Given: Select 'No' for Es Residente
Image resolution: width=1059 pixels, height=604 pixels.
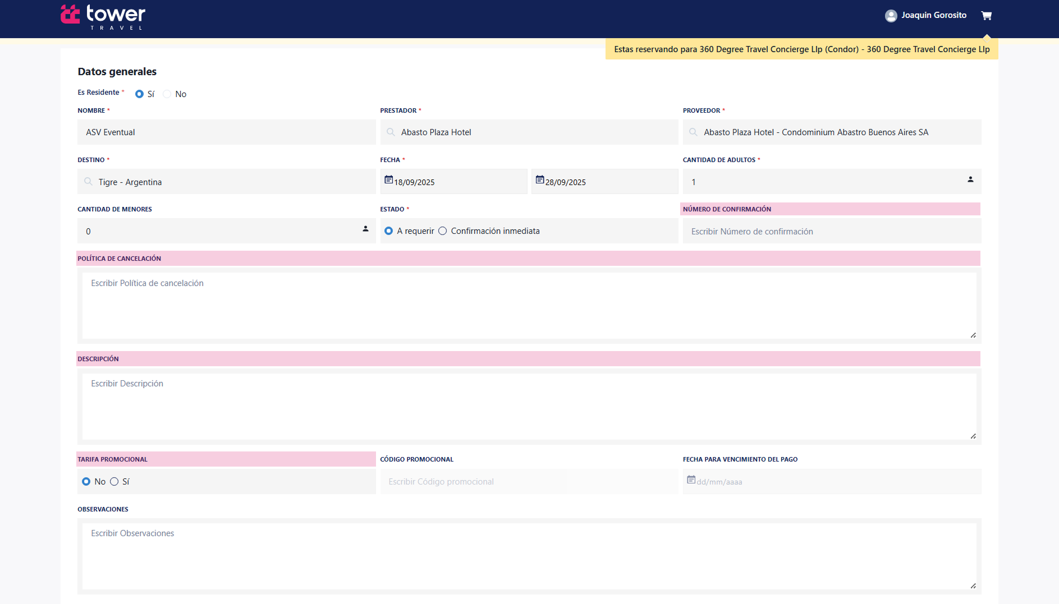Looking at the screenshot, I should 167,94.
